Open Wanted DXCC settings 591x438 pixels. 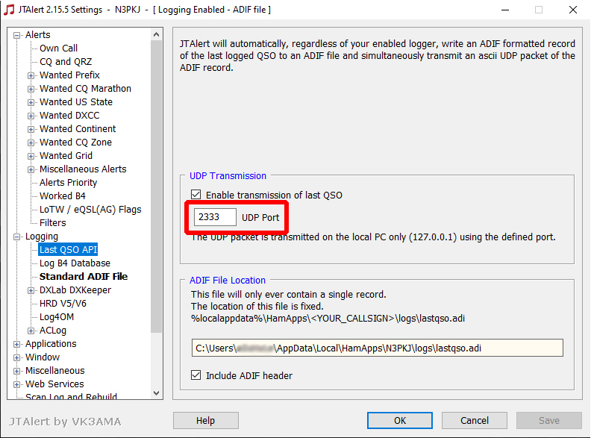[69, 116]
